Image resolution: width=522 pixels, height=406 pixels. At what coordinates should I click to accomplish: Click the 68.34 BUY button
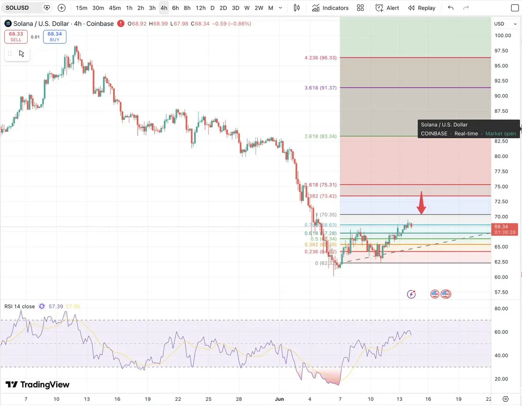[54, 37]
